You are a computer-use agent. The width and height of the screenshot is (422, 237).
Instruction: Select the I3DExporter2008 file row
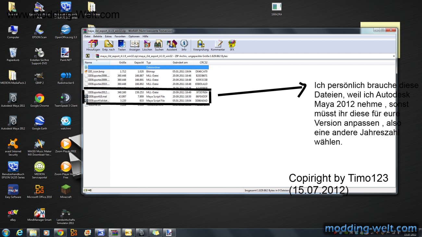146,76
